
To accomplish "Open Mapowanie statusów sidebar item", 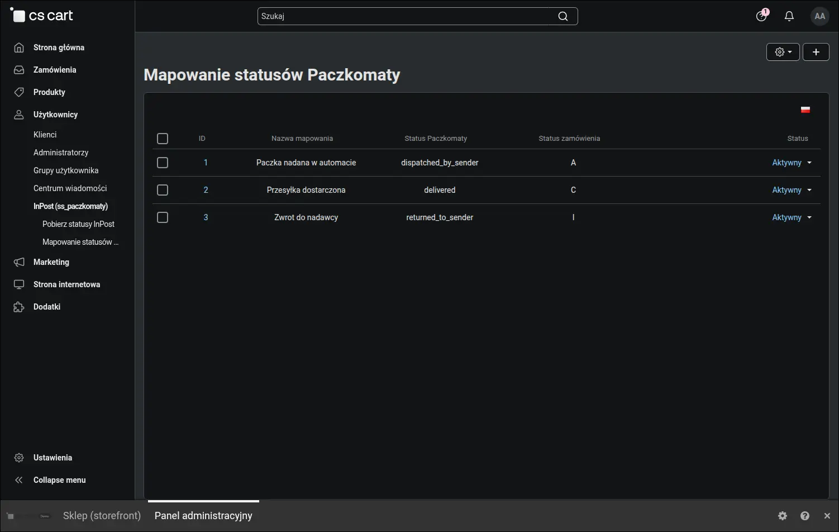I will (x=80, y=242).
